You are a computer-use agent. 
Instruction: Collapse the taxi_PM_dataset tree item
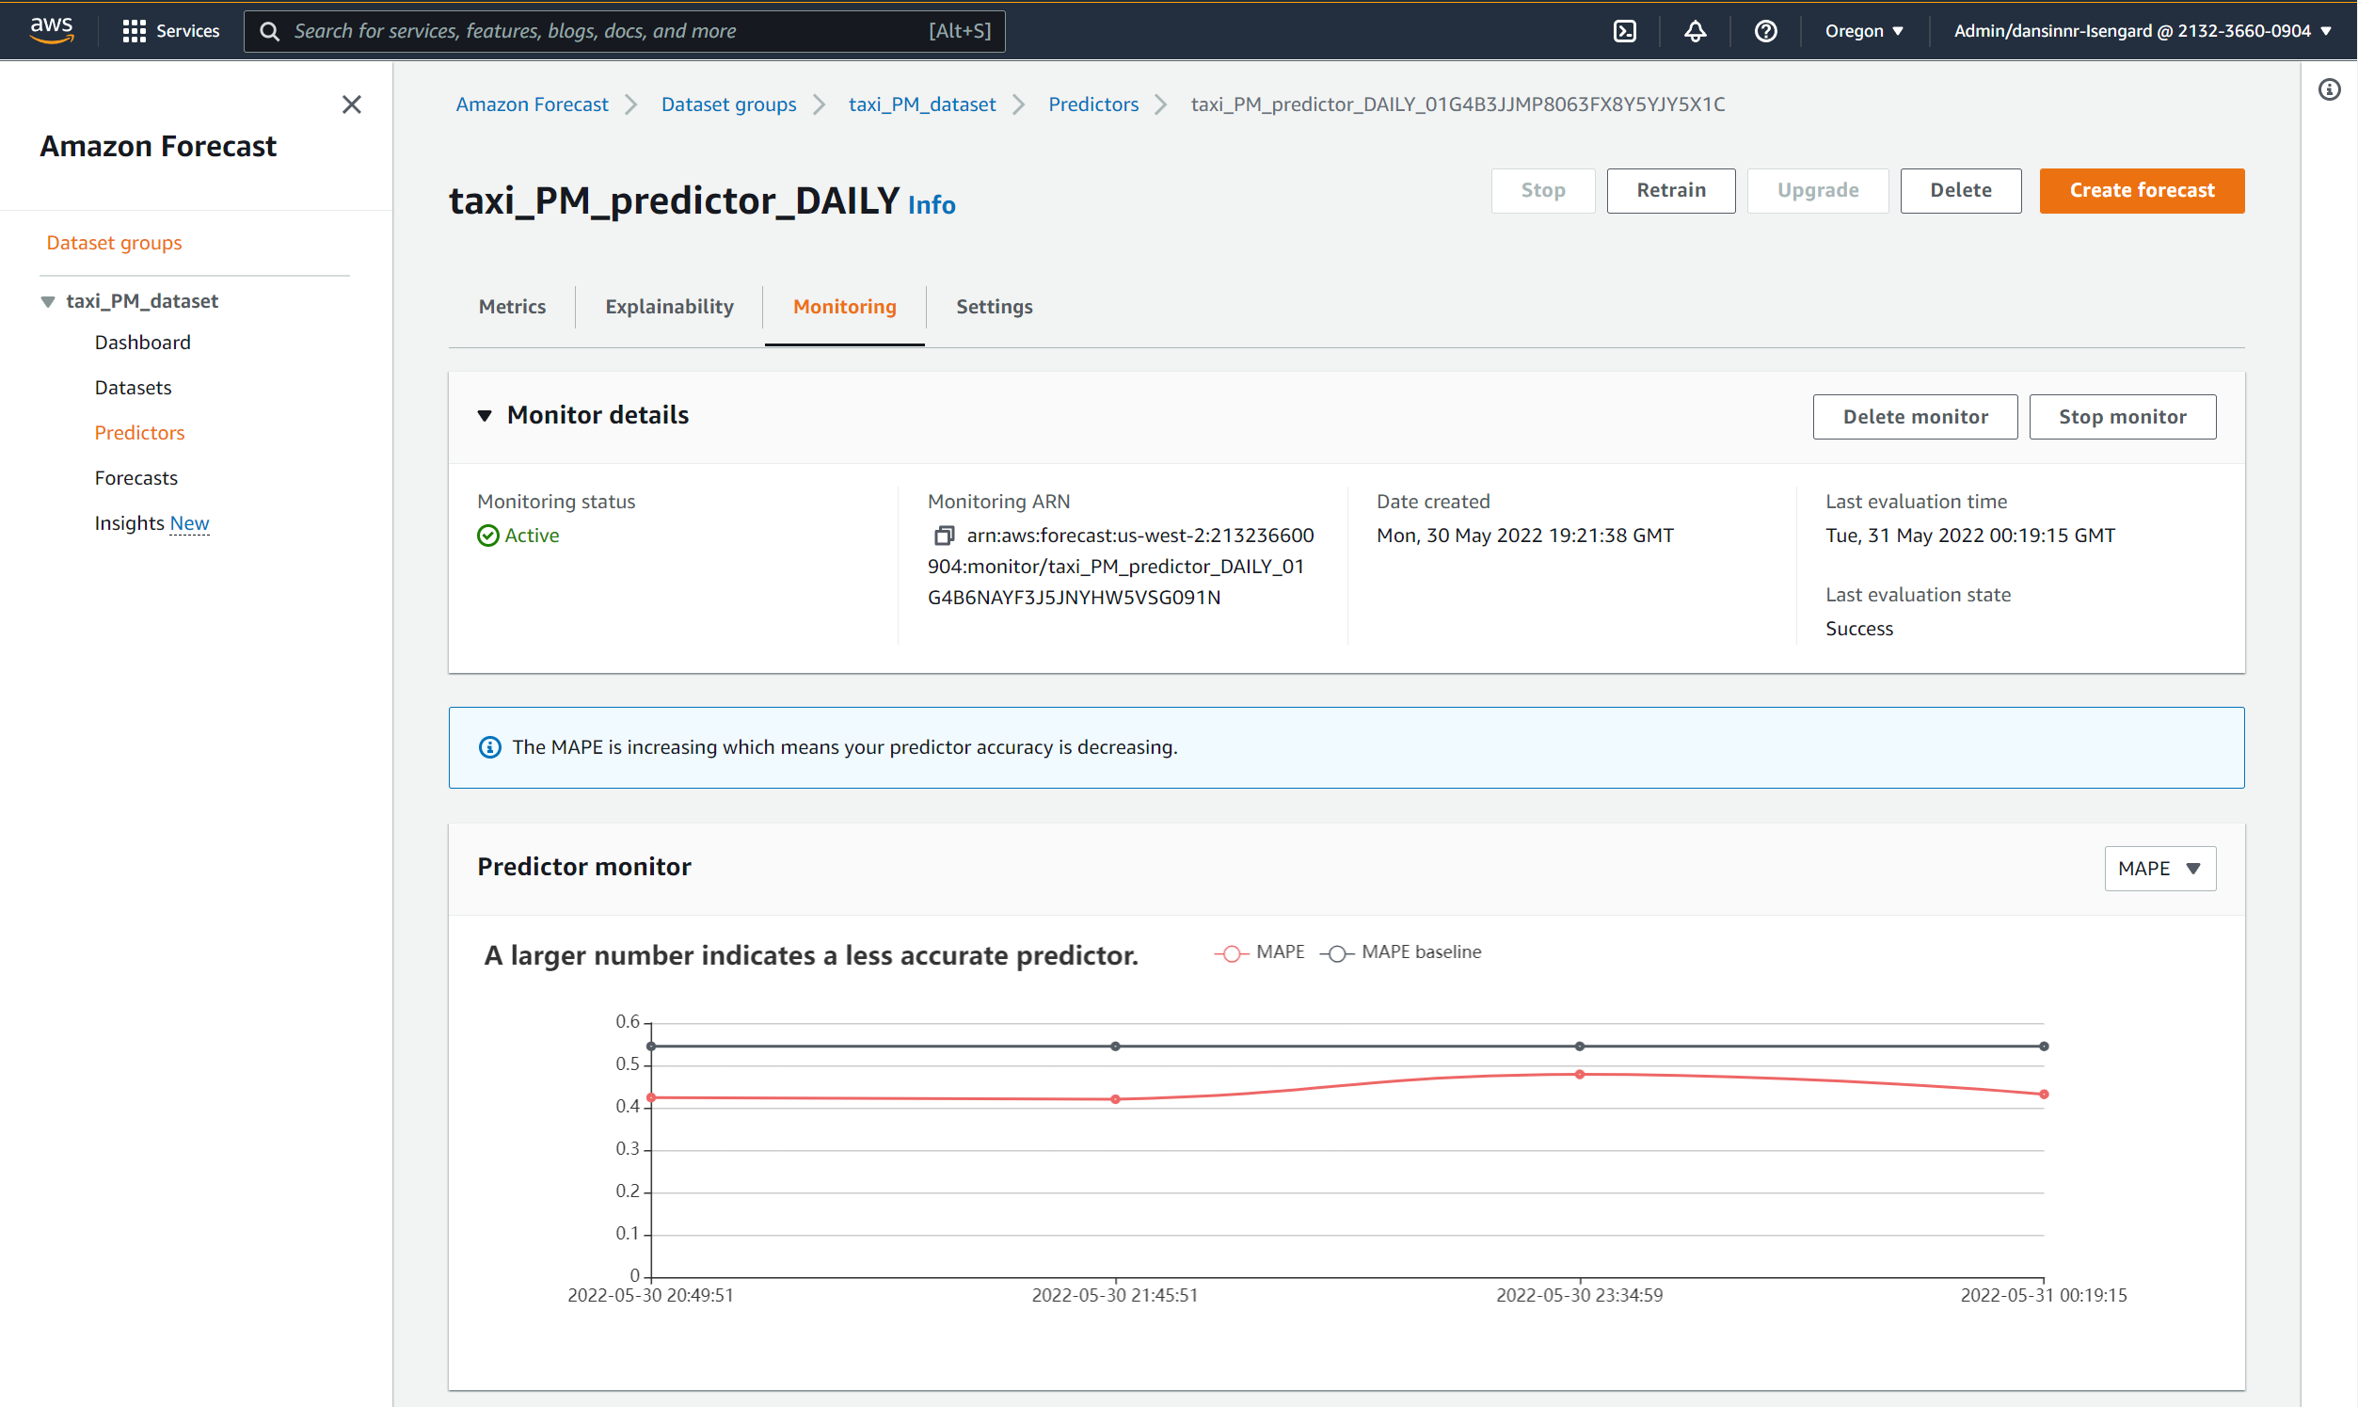47,301
